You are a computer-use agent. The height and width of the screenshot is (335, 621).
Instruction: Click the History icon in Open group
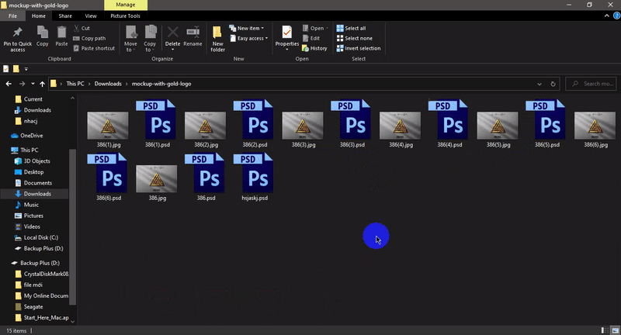[x=314, y=48]
